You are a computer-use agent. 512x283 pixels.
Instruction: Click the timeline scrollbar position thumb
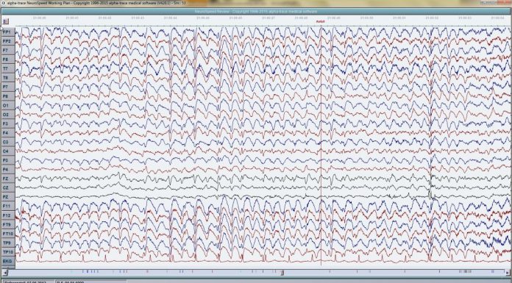[282, 272]
